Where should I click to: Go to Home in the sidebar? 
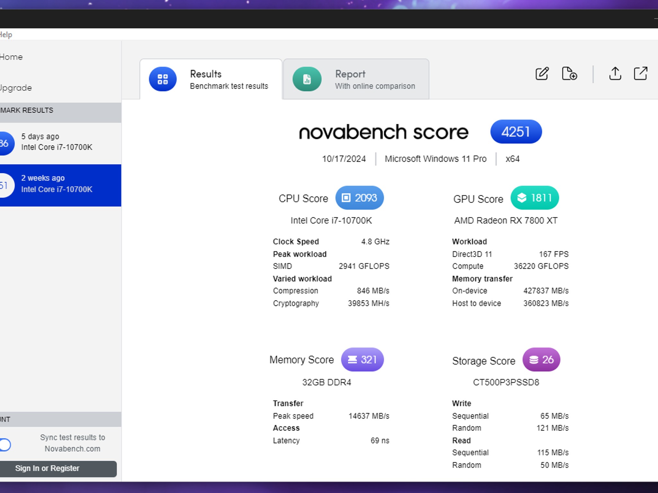coord(11,57)
